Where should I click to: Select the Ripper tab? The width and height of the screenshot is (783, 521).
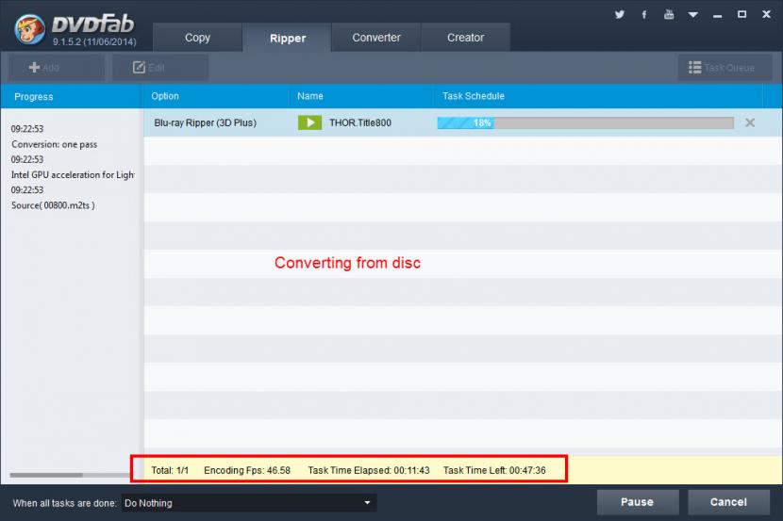(x=287, y=38)
